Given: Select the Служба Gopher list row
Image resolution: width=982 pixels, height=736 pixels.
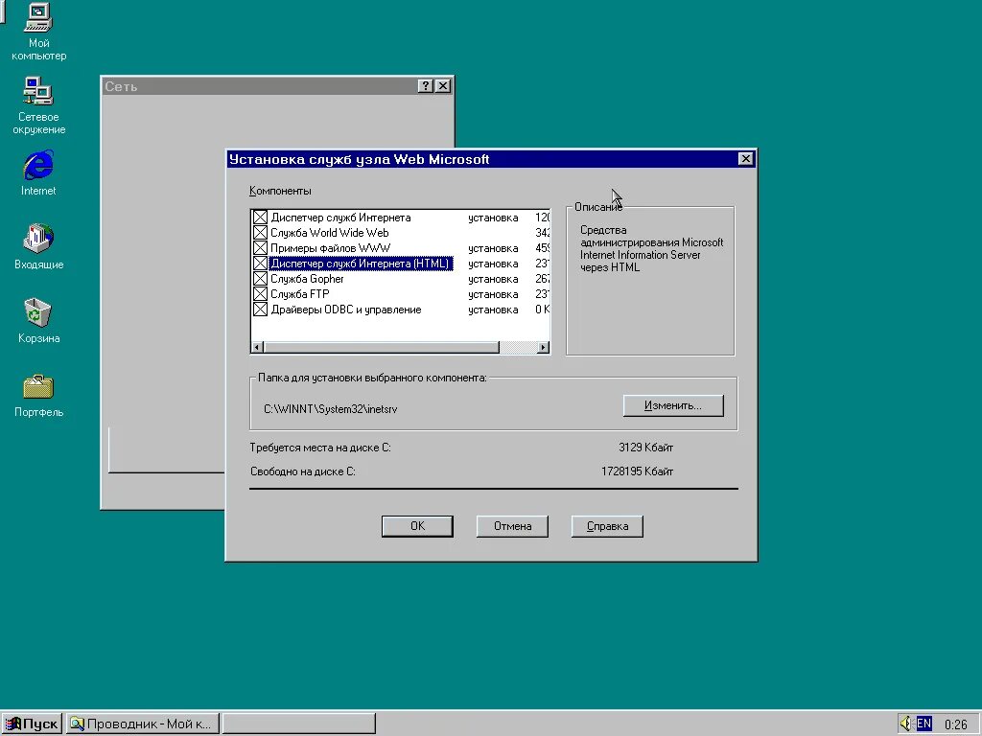Looking at the screenshot, I should (x=400, y=279).
